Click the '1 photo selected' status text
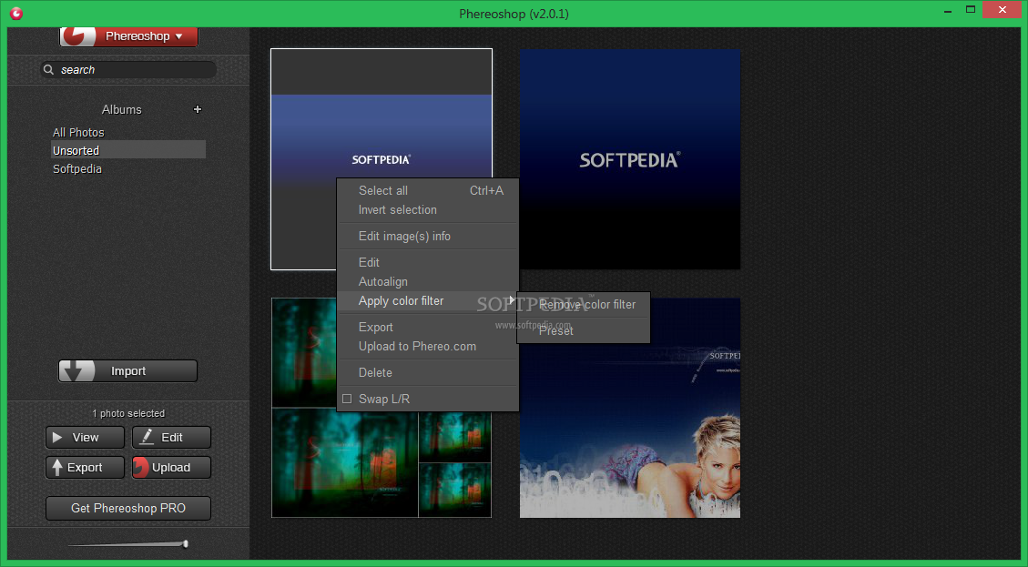Screen dimensions: 1028x567 [128, 413]
